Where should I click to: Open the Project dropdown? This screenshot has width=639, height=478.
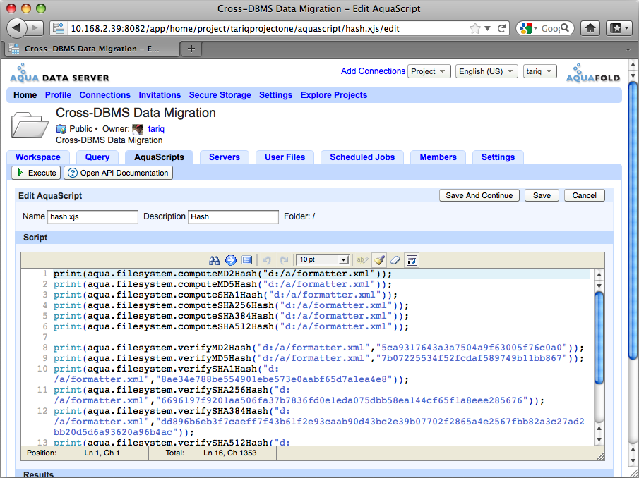(x=429, y=71)
